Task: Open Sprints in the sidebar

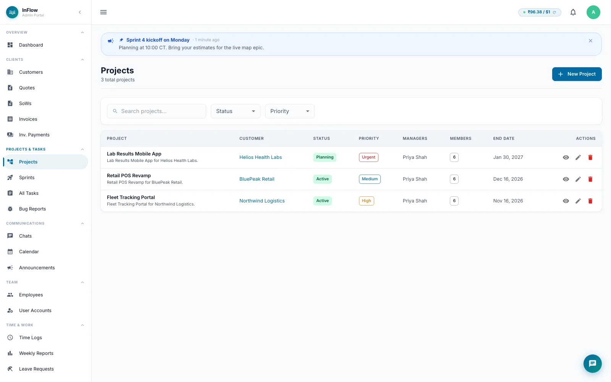Action: coord(45,178)
